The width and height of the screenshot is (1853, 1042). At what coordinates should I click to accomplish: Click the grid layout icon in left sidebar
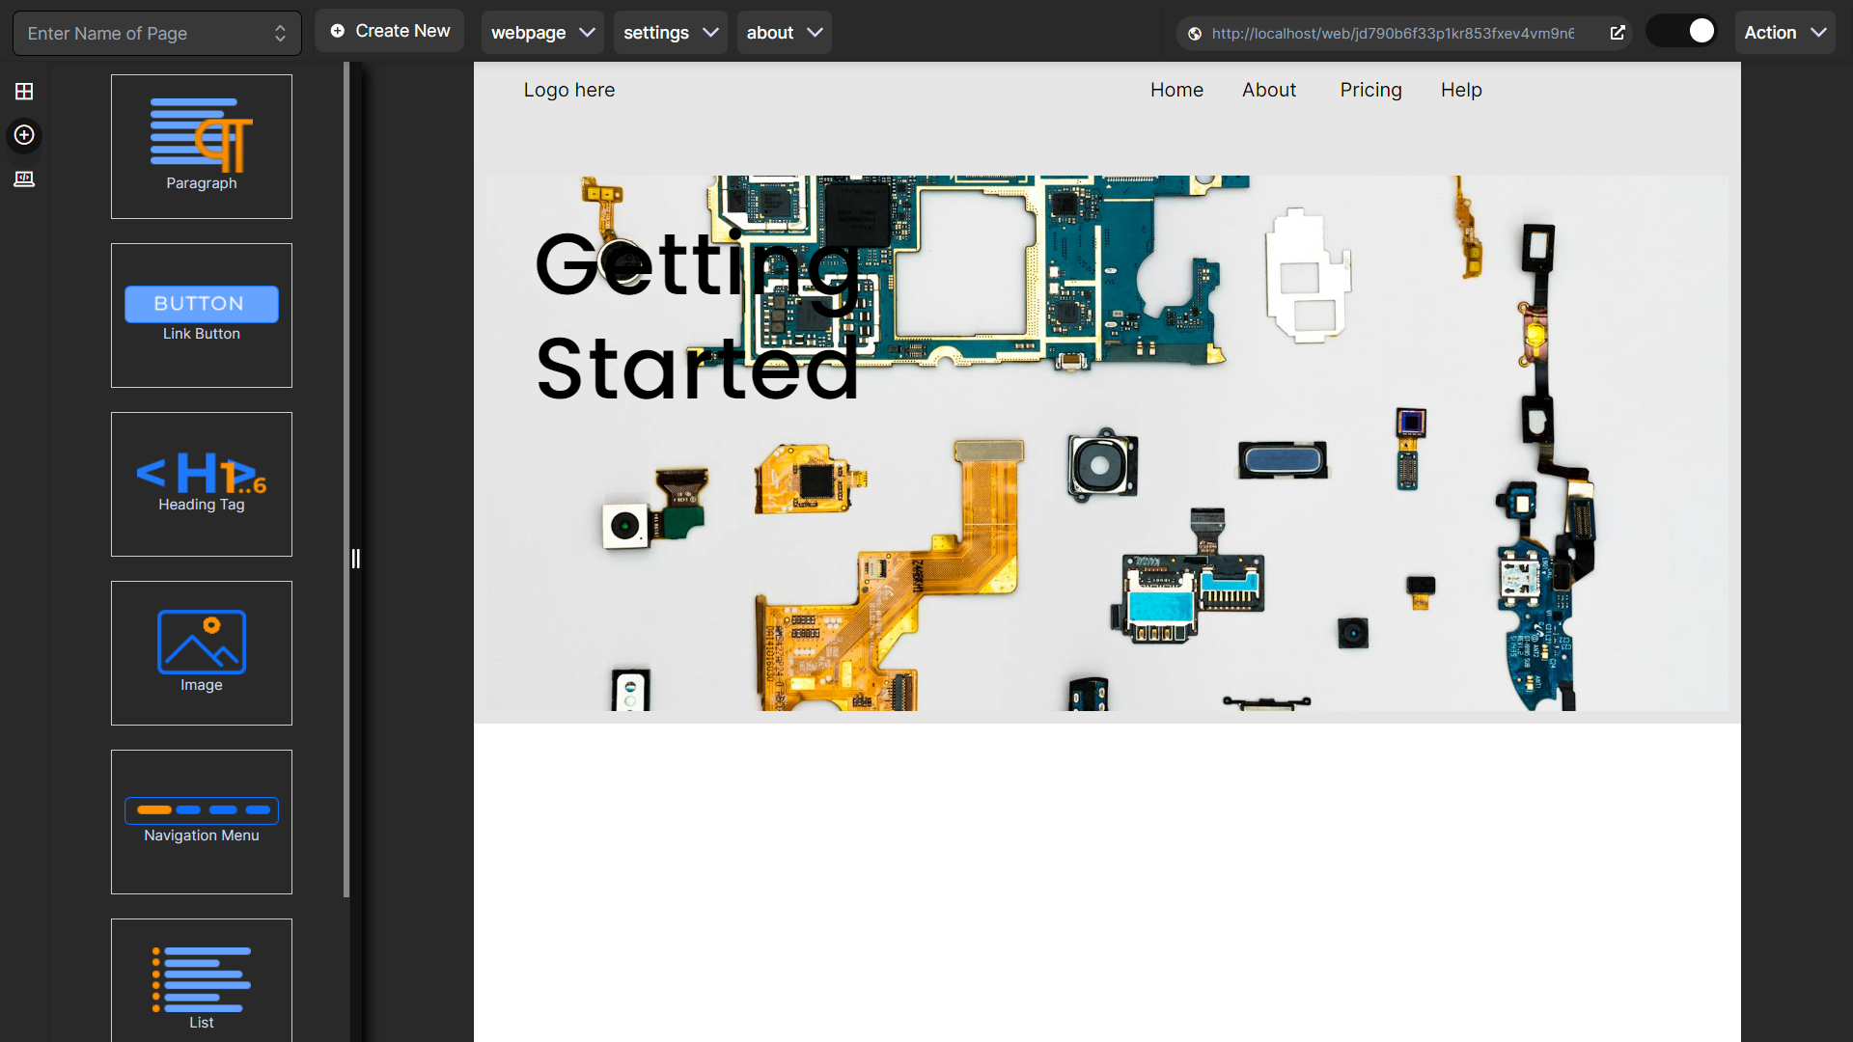[24, 92]
